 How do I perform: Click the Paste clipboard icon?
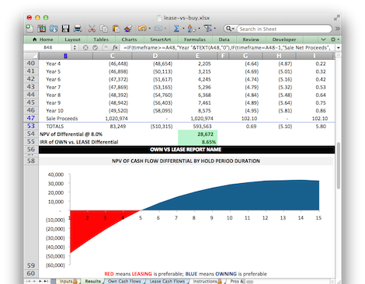coord(116,29)
